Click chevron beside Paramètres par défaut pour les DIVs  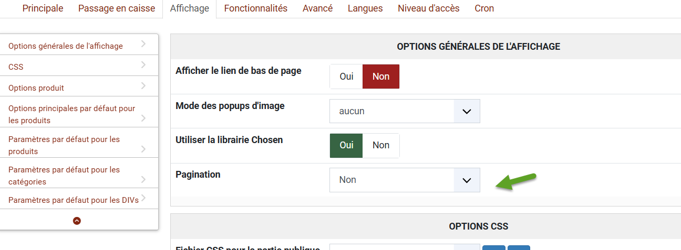pos(143,198)
